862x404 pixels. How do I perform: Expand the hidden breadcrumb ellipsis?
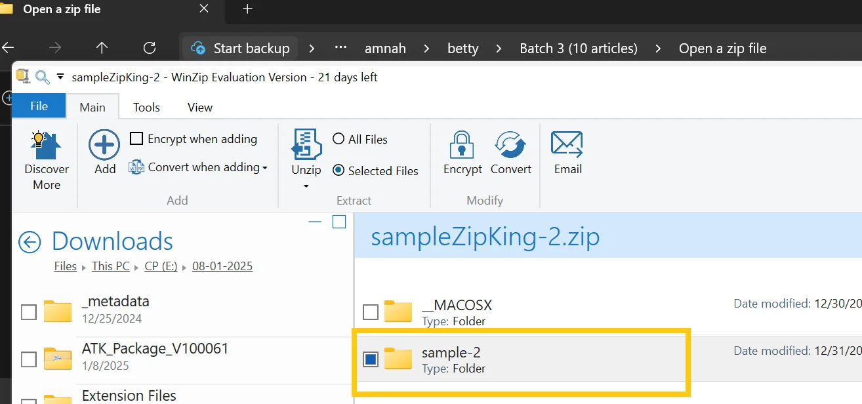(x=340, y=48)
